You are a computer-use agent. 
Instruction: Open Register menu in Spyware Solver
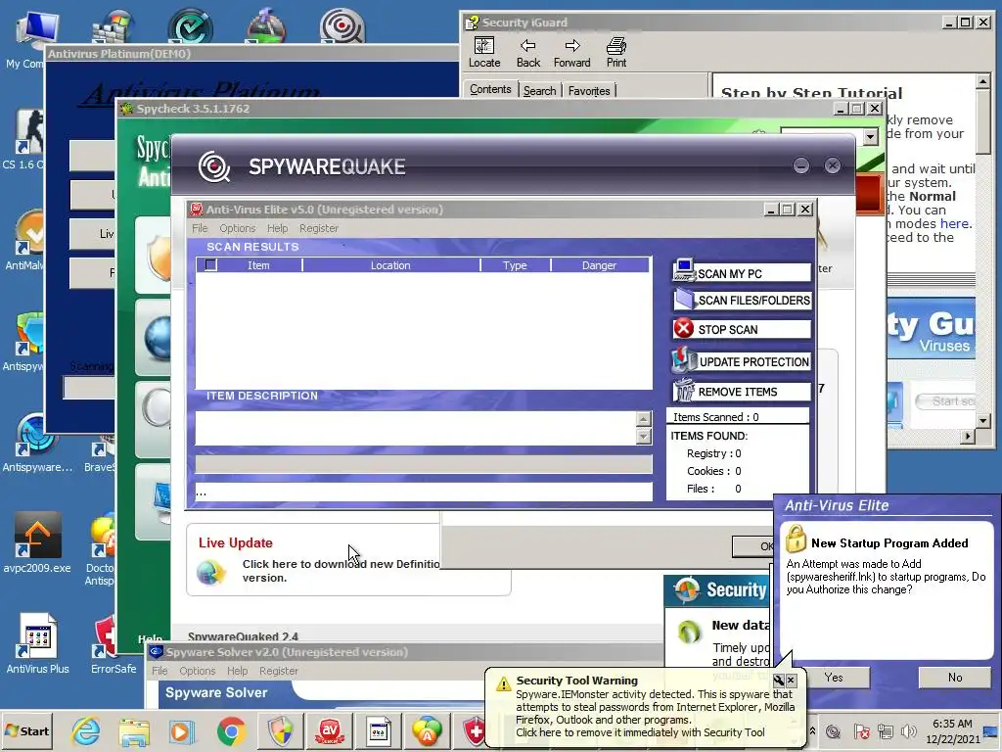(279, 671)
